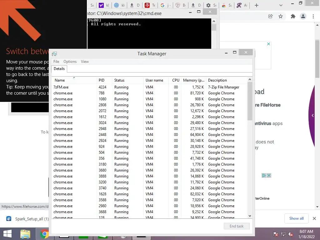Image resolution: width=320 pixels, height=240 pixels.
Task: Open the View menu in Task Manager
Action: [x=85, y=62]
